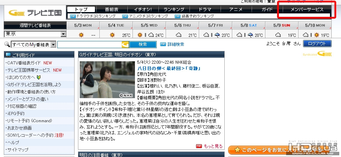Screen dimensions: 341x157
Task: Go to the ドラマ tab
Action: coord(205,10)
